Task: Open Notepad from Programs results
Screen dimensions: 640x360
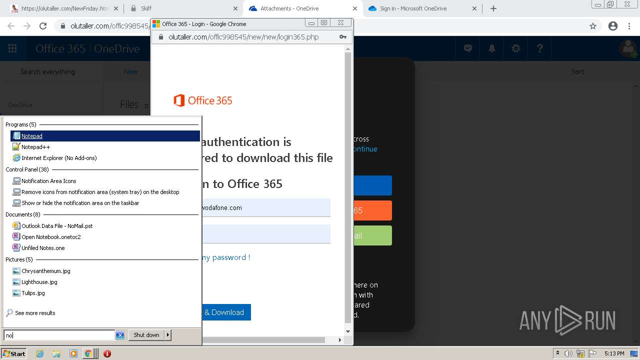Action: 105,136
